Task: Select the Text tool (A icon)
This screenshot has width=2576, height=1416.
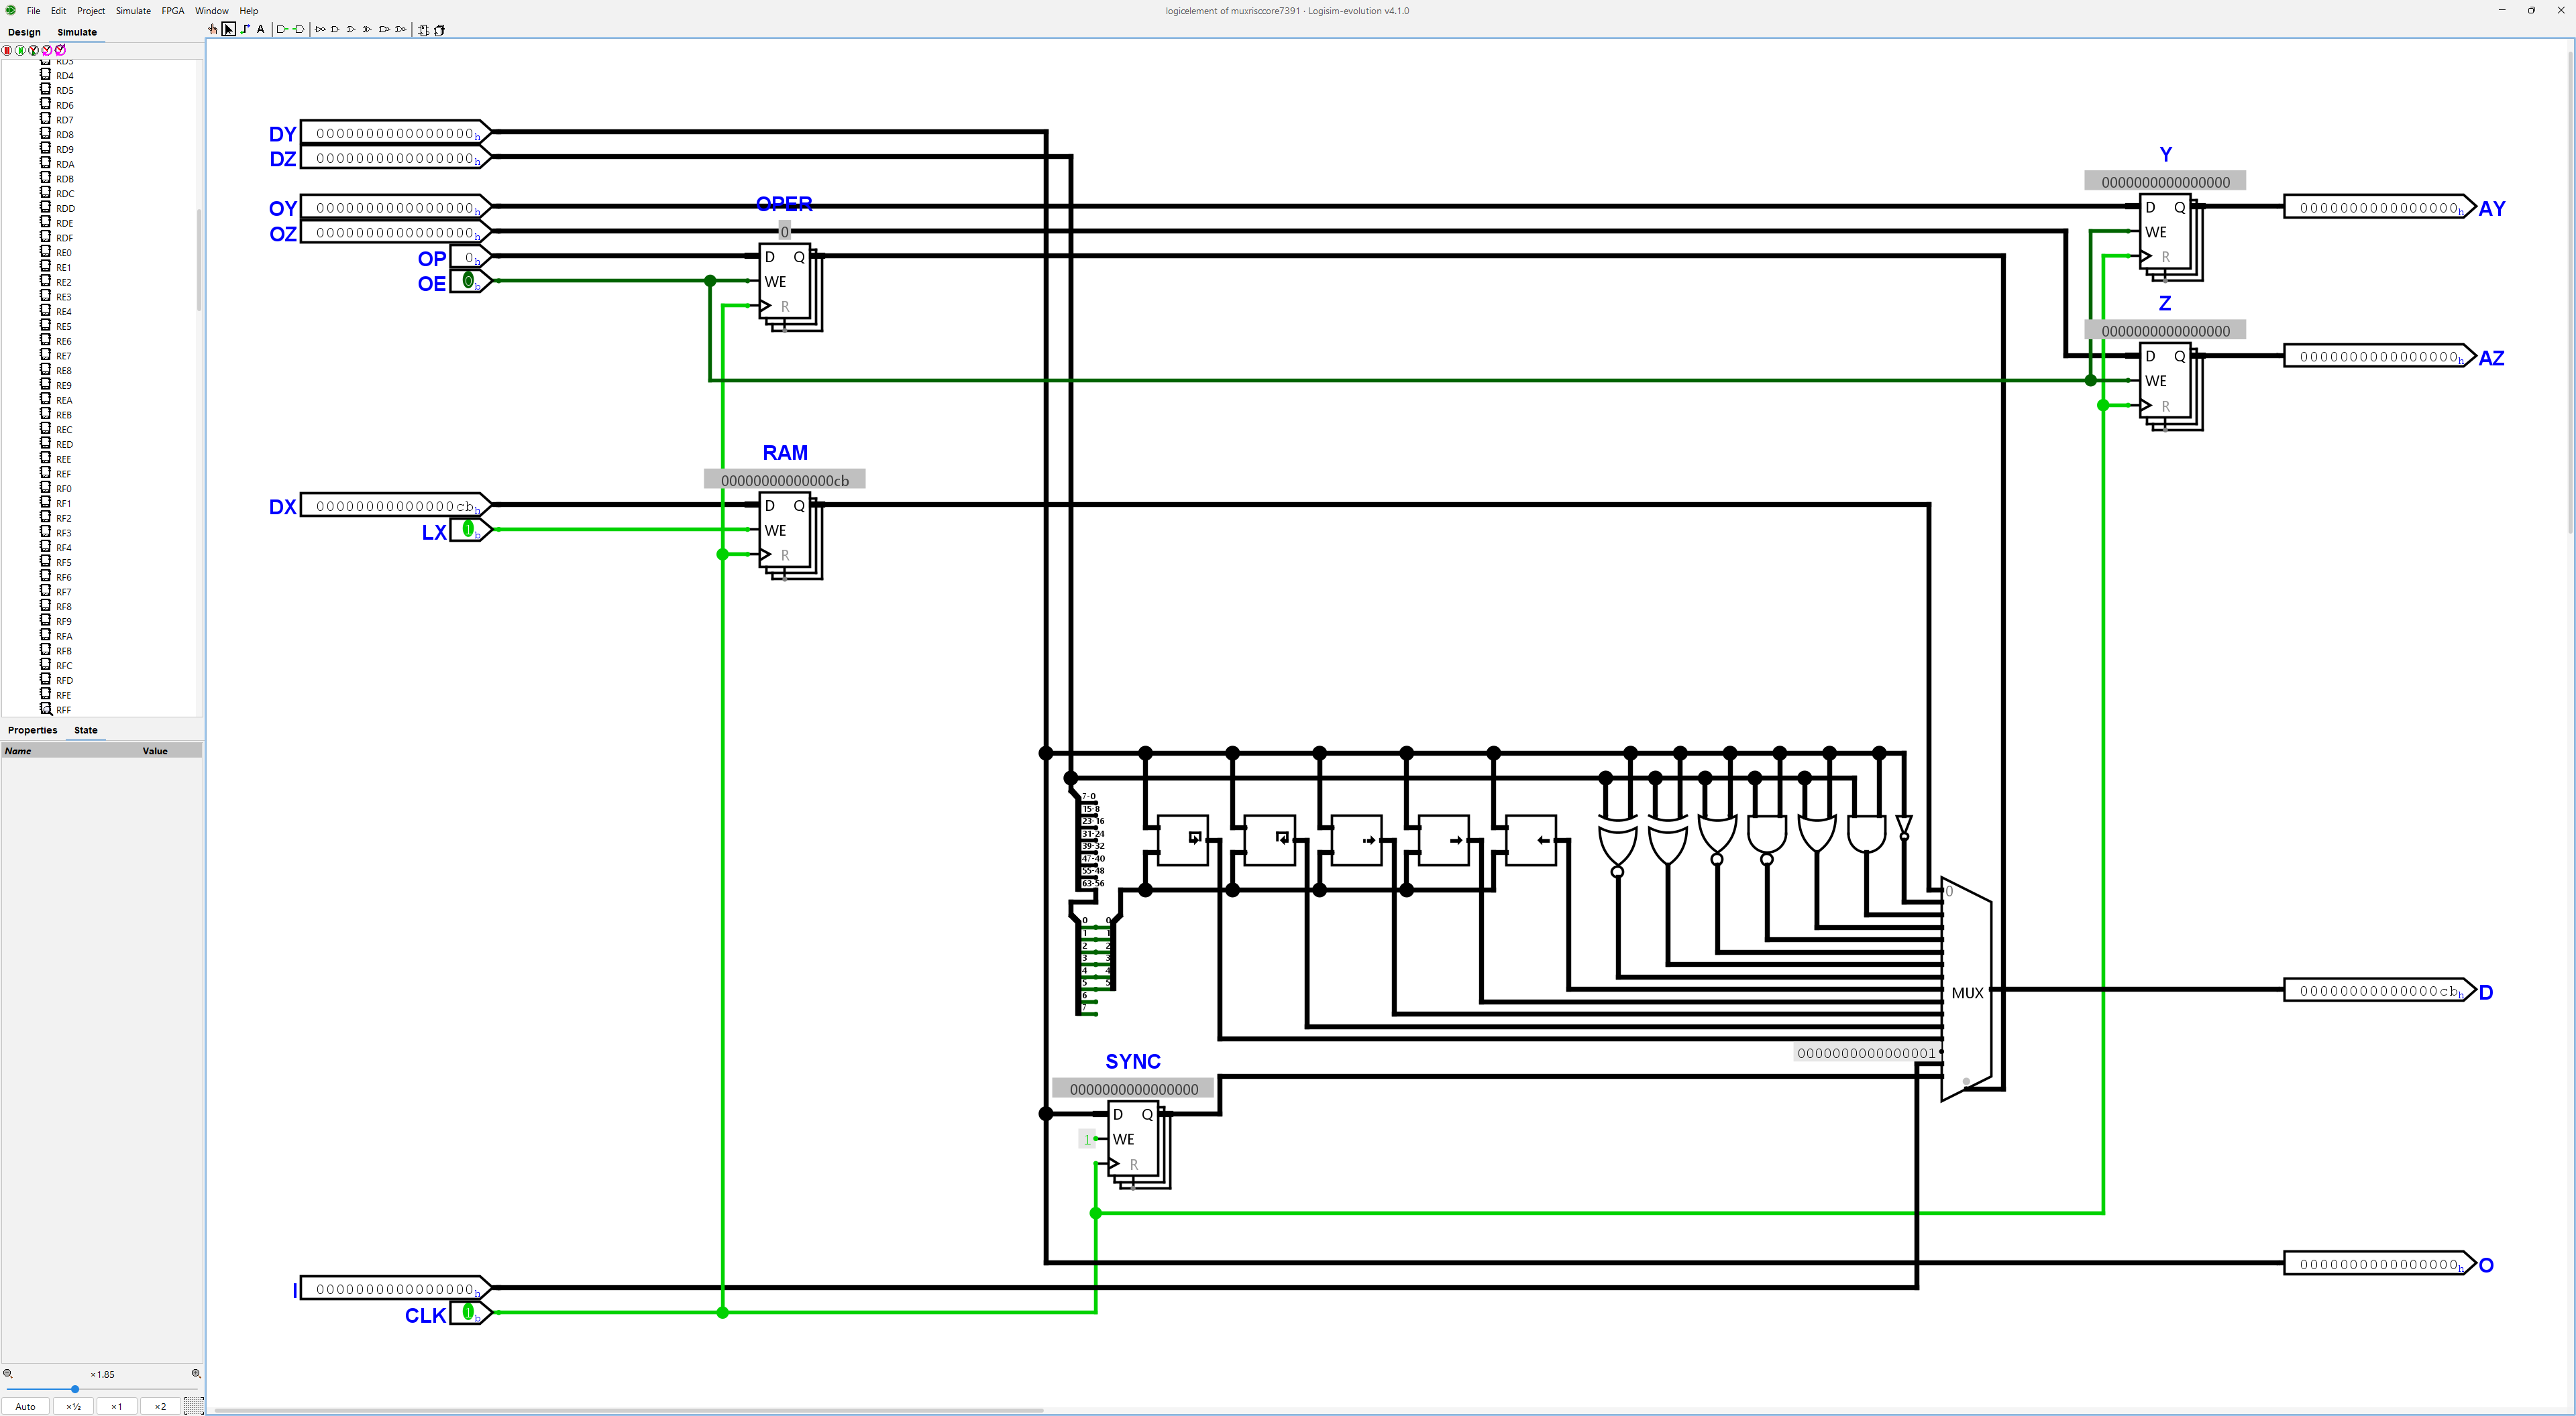Action: 261,29
